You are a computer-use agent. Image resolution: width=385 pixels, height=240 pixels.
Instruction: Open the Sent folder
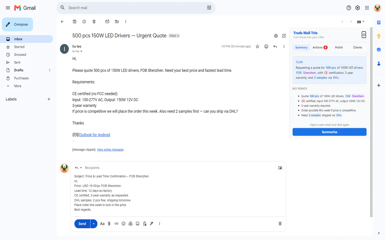[x=26, y=62]
